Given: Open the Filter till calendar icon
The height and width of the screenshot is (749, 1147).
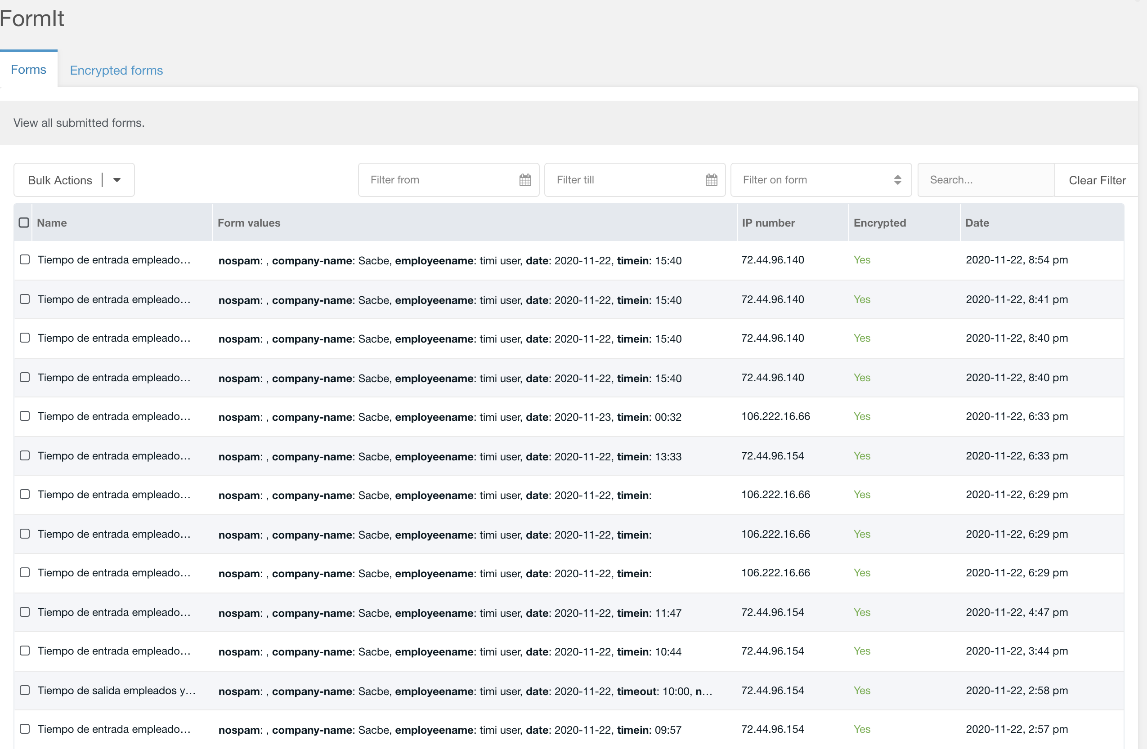Looking at the screenshot, I should pos(711,180).
